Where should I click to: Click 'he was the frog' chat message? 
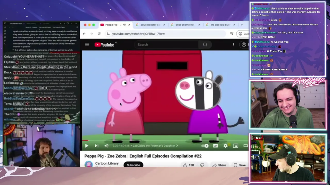click(x=279, y=42)
